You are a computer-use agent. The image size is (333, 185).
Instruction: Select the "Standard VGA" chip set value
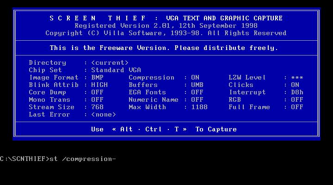click(x=116, y=70)
